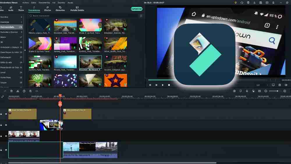Select the 3D transitions category
This screenshot has width=291, height=164.
click(x=11, y=42)
